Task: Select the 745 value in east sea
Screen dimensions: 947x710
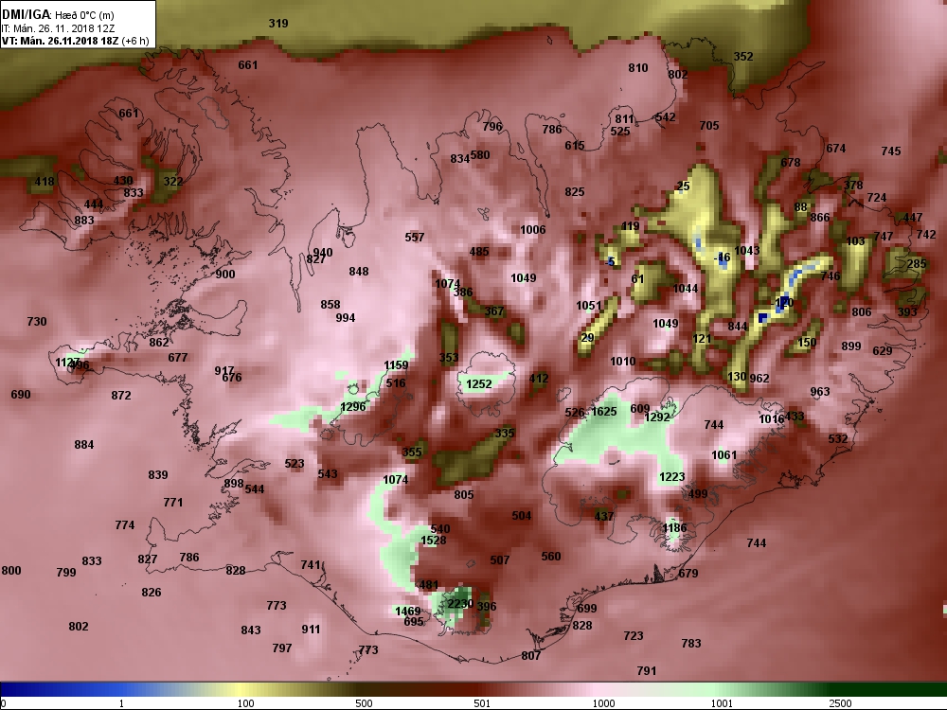Action: tap(891, 151)
